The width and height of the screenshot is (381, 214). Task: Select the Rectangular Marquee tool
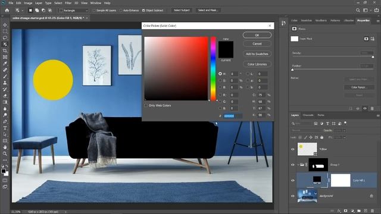5,32
